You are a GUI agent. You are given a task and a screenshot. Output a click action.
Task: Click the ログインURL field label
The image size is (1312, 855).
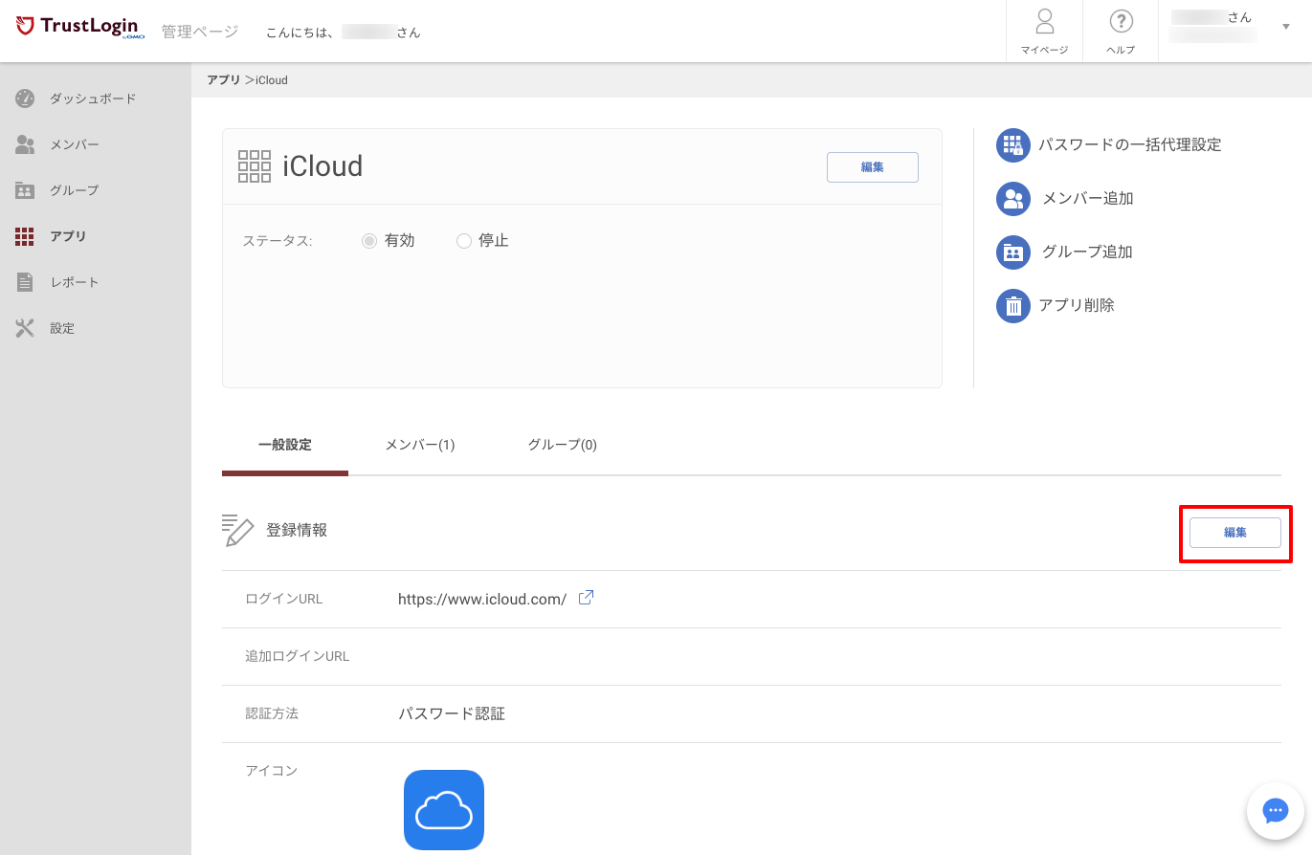pos(284,600)
